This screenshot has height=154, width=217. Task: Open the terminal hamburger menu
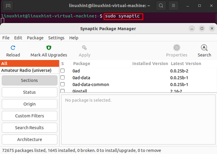tap(174, 6)
